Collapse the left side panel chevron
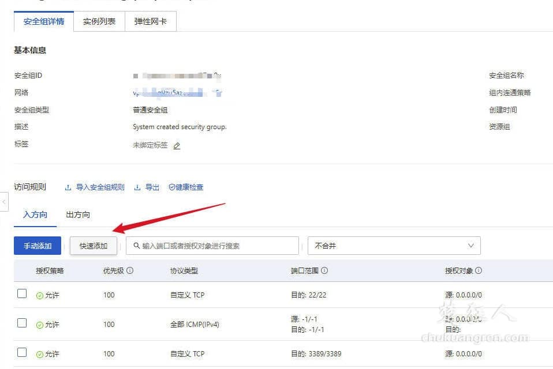 [x=5, y=202]
